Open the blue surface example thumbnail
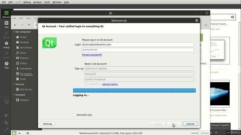 [220, 94]
